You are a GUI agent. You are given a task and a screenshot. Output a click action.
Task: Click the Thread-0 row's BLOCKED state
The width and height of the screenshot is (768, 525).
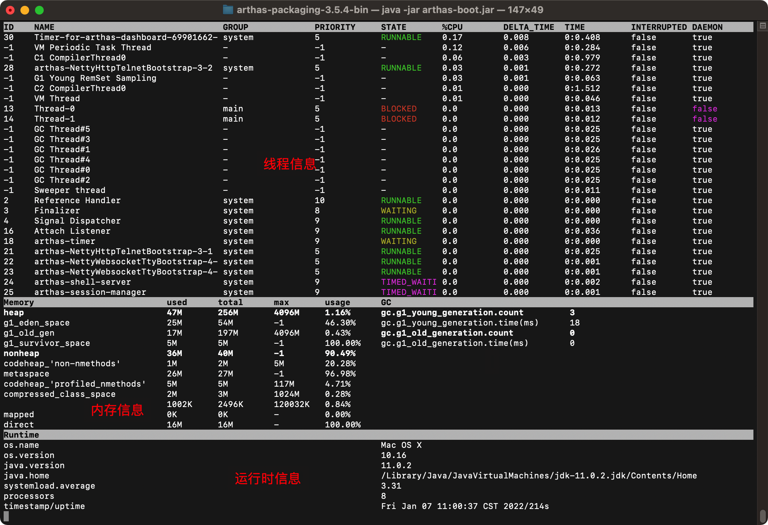pyautogui.click(x=399, y=108)
